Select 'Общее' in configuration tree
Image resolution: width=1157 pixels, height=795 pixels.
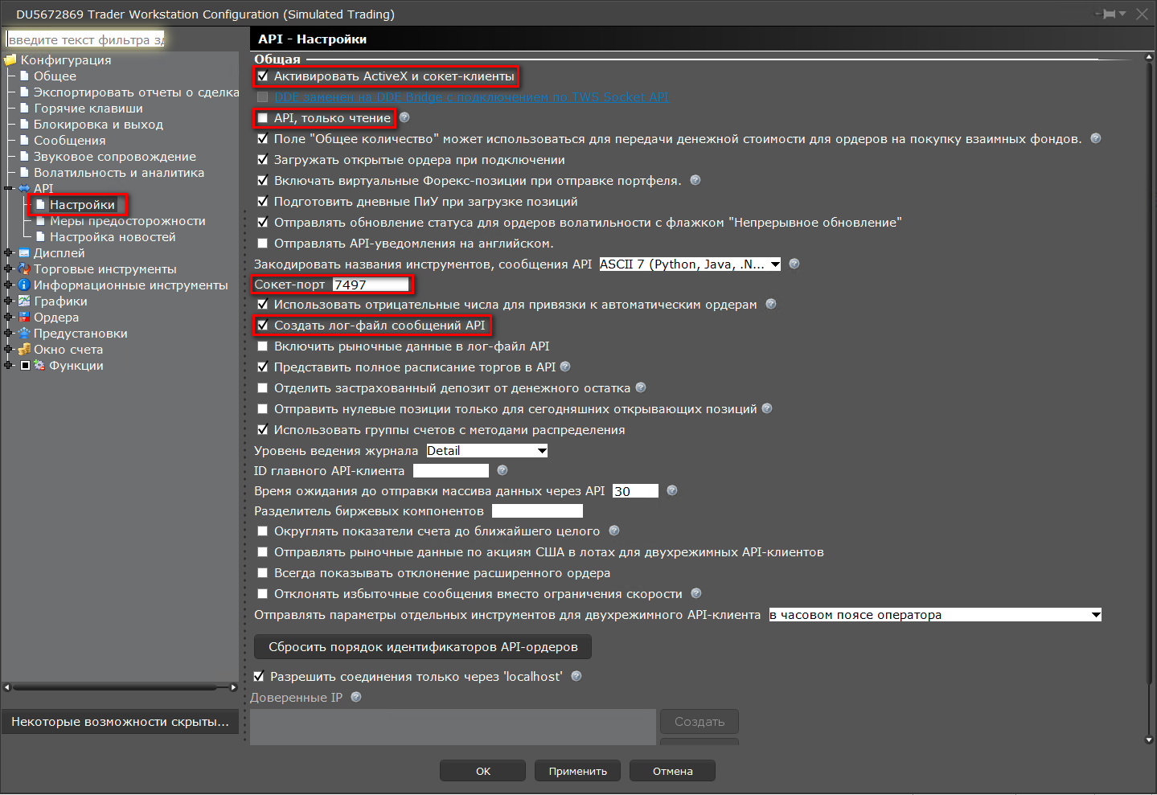55,76
